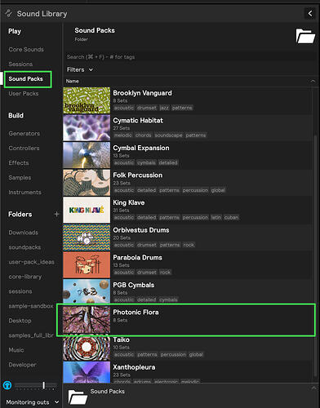Click the cuban tag on King Klave
Image resolution: width=320 pixels, height=408 pixels.
click(231, 218)
